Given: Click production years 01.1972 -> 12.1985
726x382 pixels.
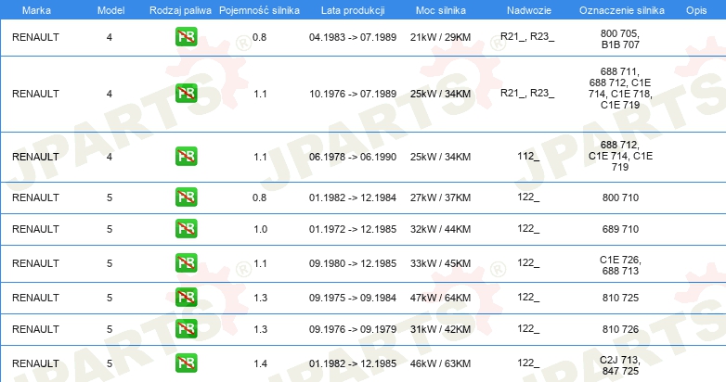Looking at the screenshot, I should click(x=353, y=229).
